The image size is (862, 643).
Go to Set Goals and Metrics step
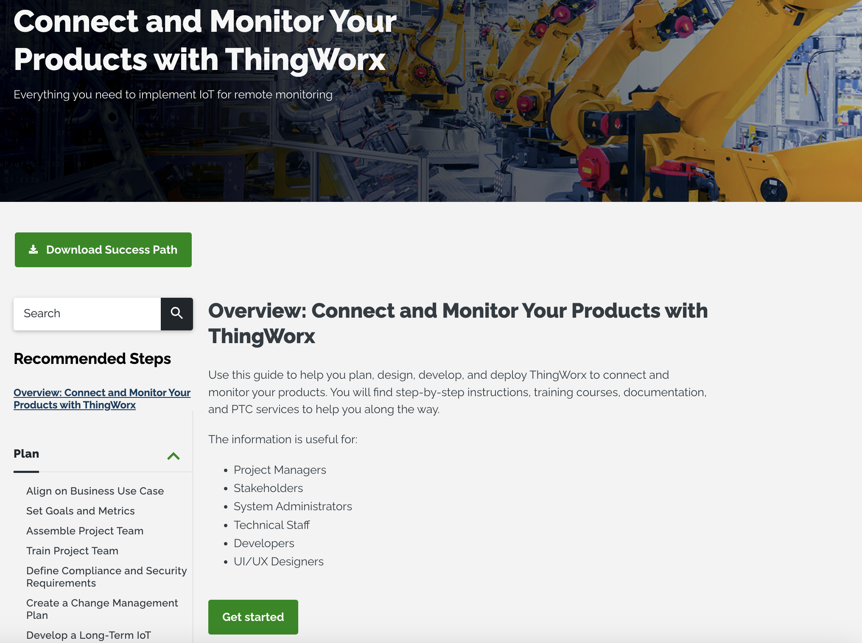pyautogui.click(x=81, y=511)
